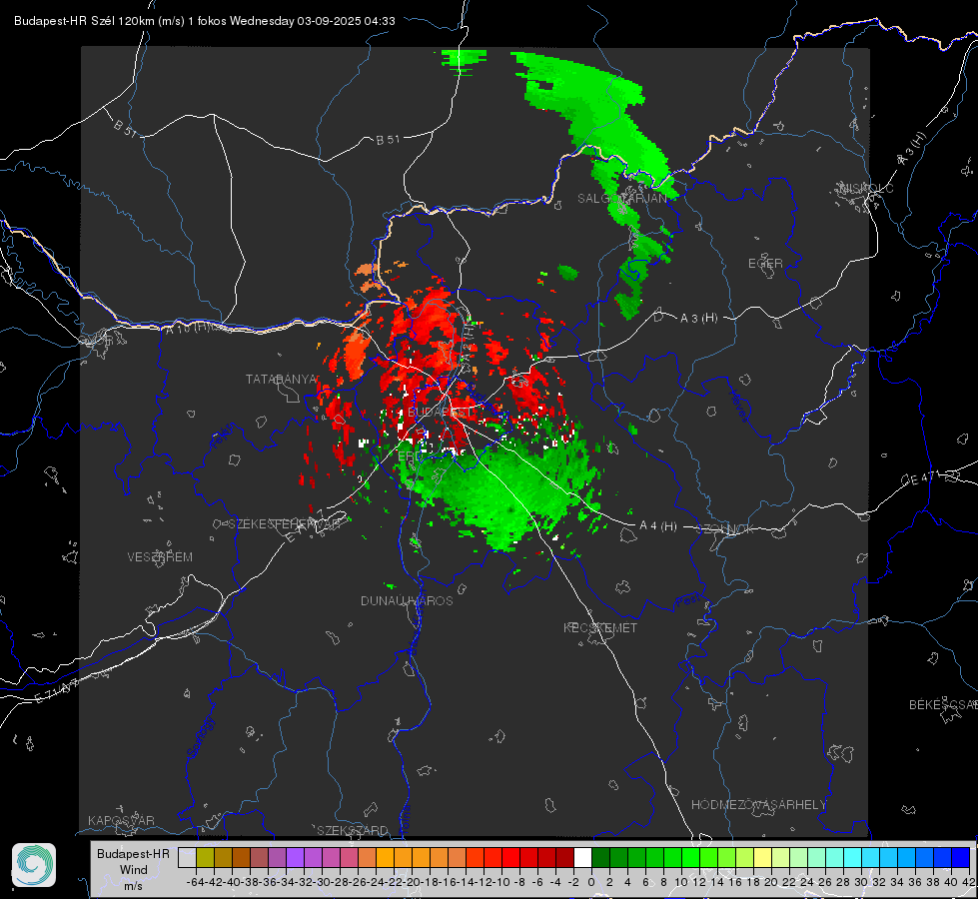
Task: Click the KAPOSVÁR city label
Action: pyautogui.click(x=121, y=820)
